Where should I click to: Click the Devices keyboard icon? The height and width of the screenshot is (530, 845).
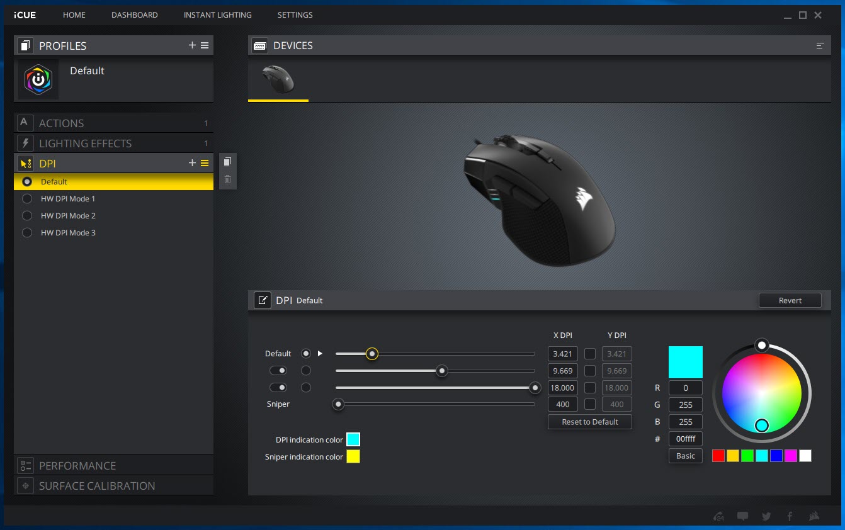point(259,45)
